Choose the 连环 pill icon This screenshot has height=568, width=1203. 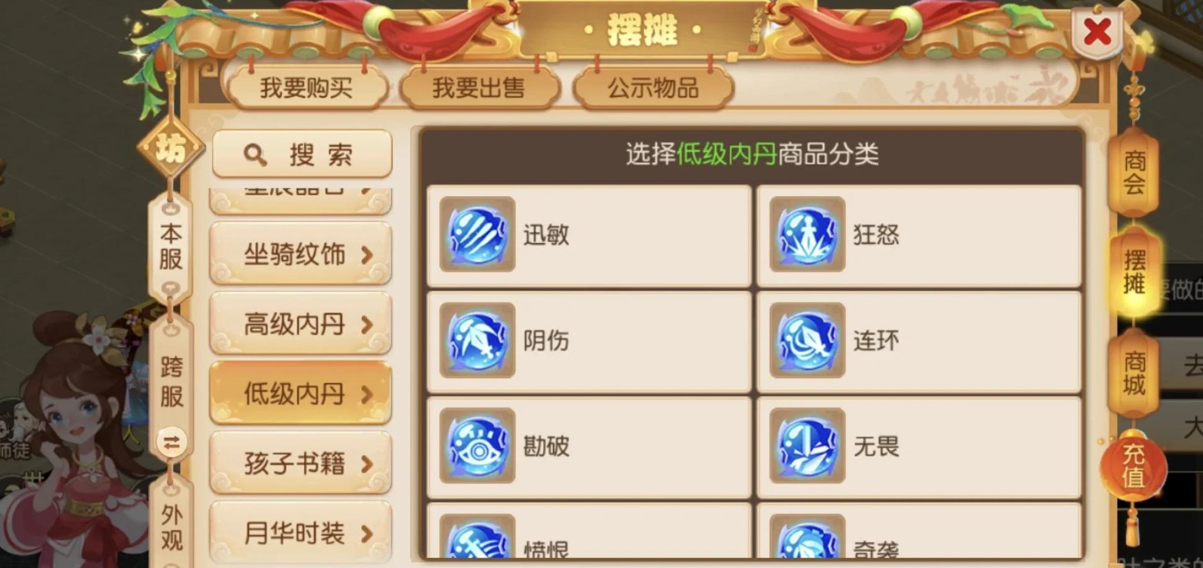[x=807, y=340]
